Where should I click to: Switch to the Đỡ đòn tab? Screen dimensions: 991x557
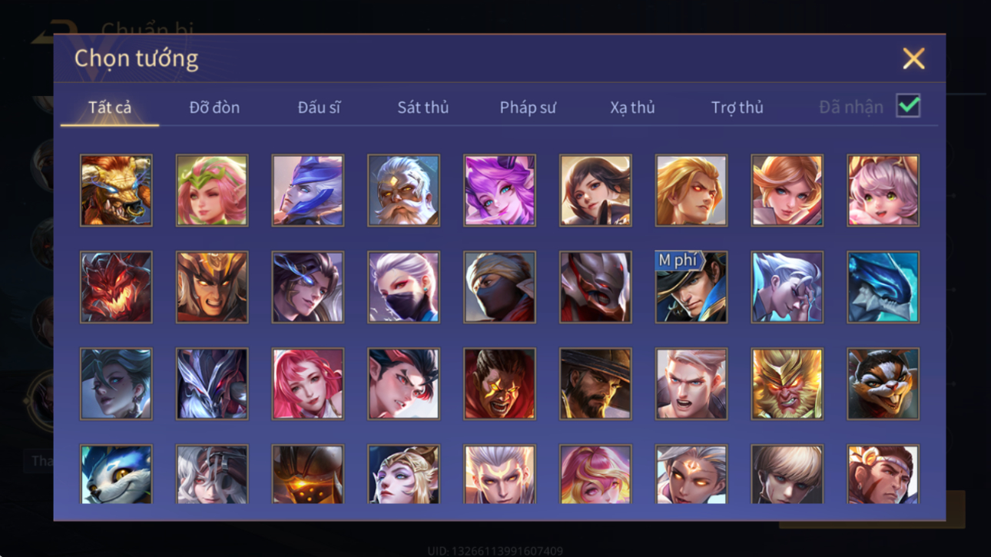click(x=214, y=108)
